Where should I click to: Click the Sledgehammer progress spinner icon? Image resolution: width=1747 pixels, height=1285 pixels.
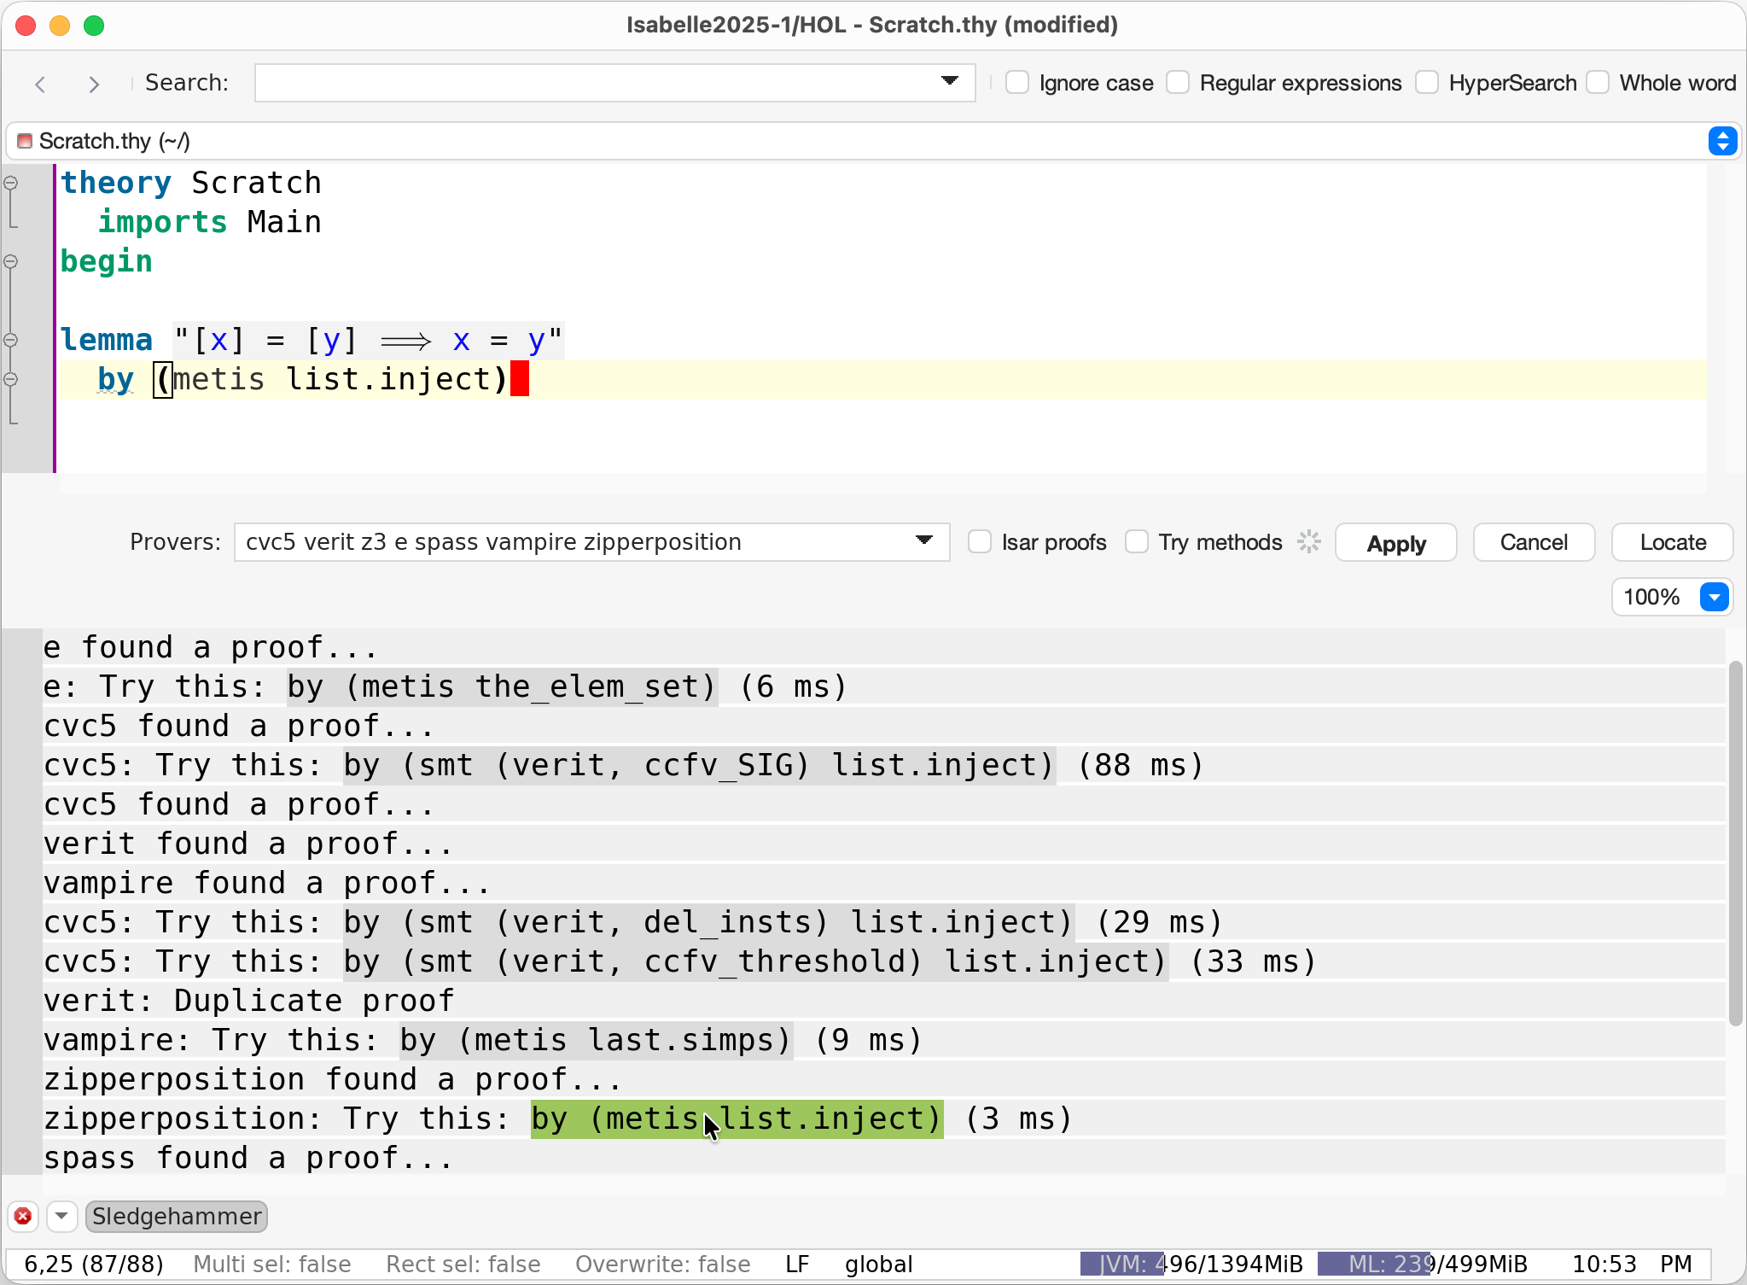tap(1309, 542)
